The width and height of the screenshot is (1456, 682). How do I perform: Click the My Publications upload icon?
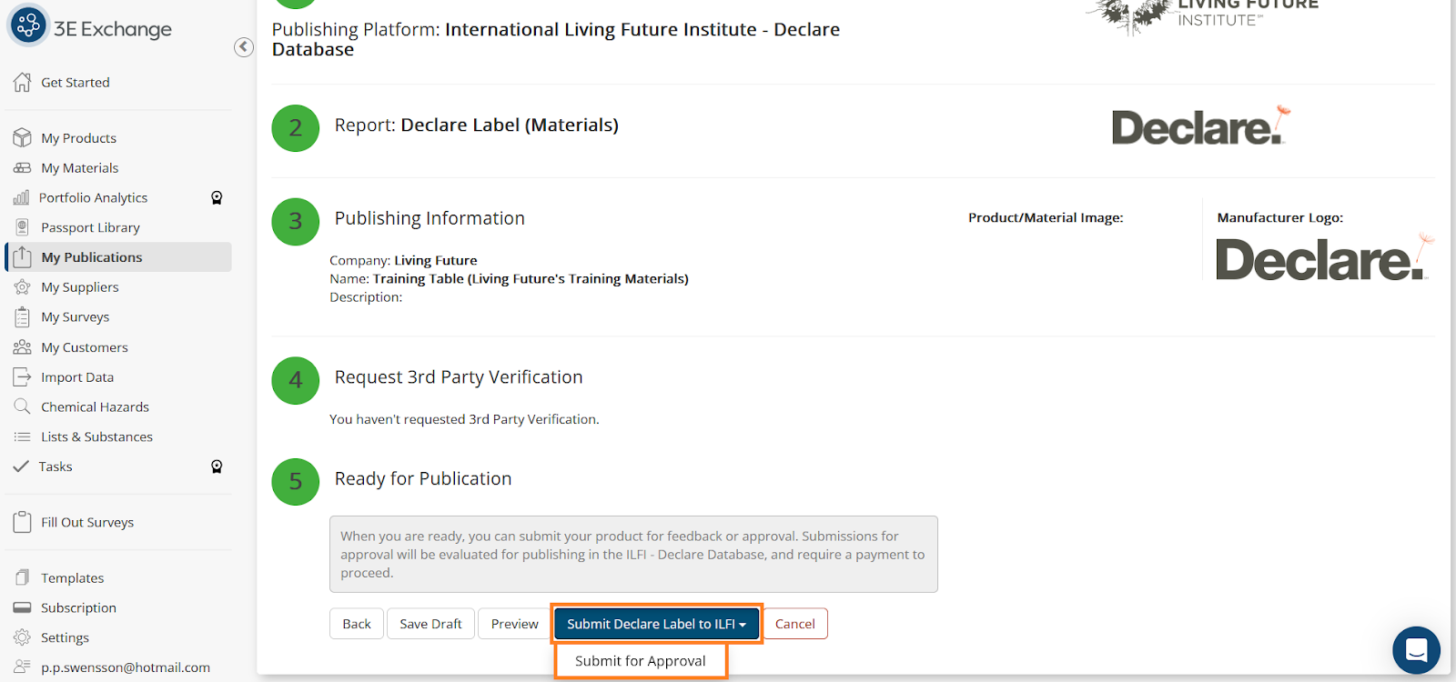tap(23, 257)
